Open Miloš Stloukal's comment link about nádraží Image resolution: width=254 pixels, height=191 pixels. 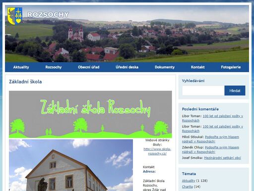click(x=210, y=139)
